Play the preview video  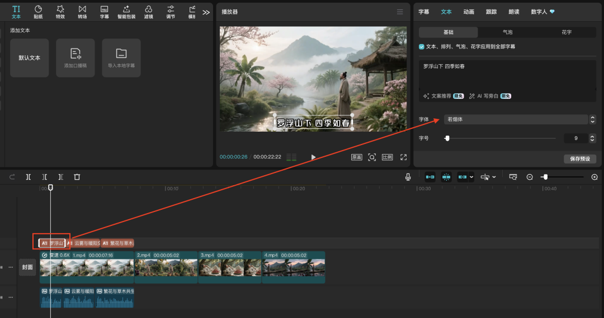[x=313, y=157]
